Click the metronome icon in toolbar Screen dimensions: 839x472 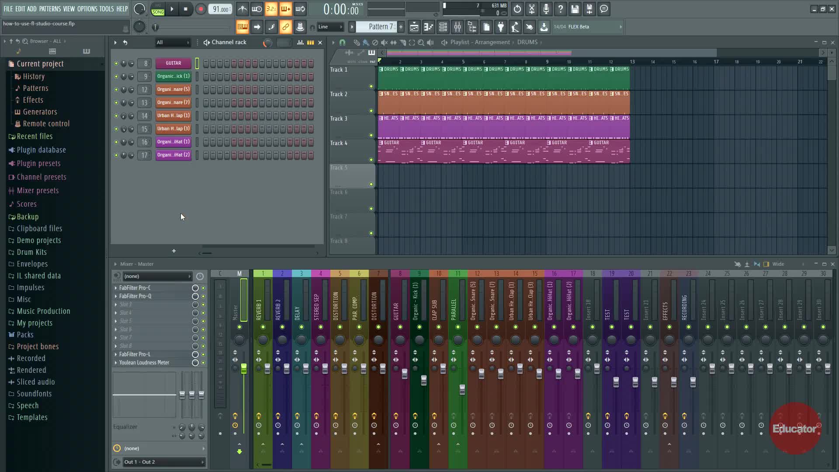(243, 9)
